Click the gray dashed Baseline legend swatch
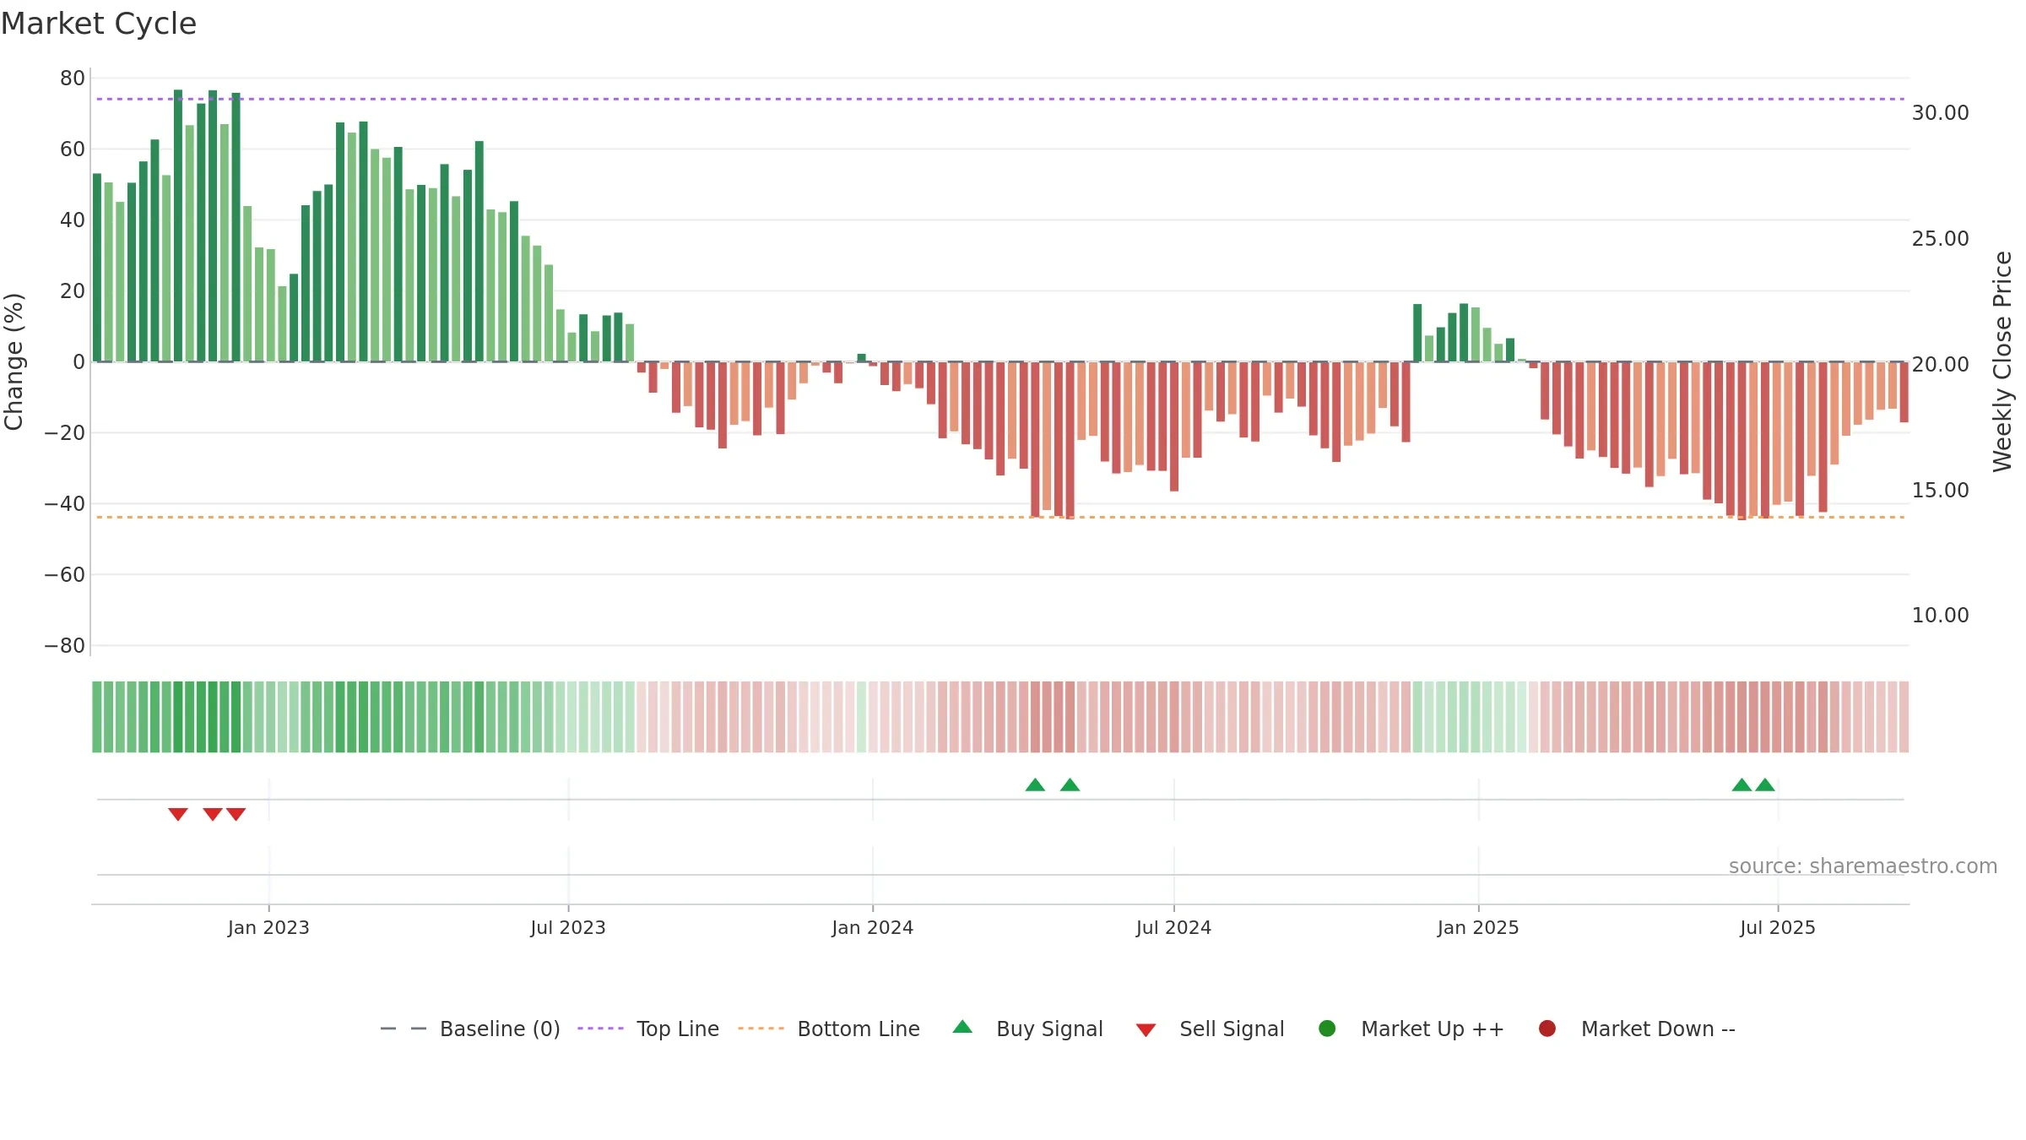 coord(404,1029)
